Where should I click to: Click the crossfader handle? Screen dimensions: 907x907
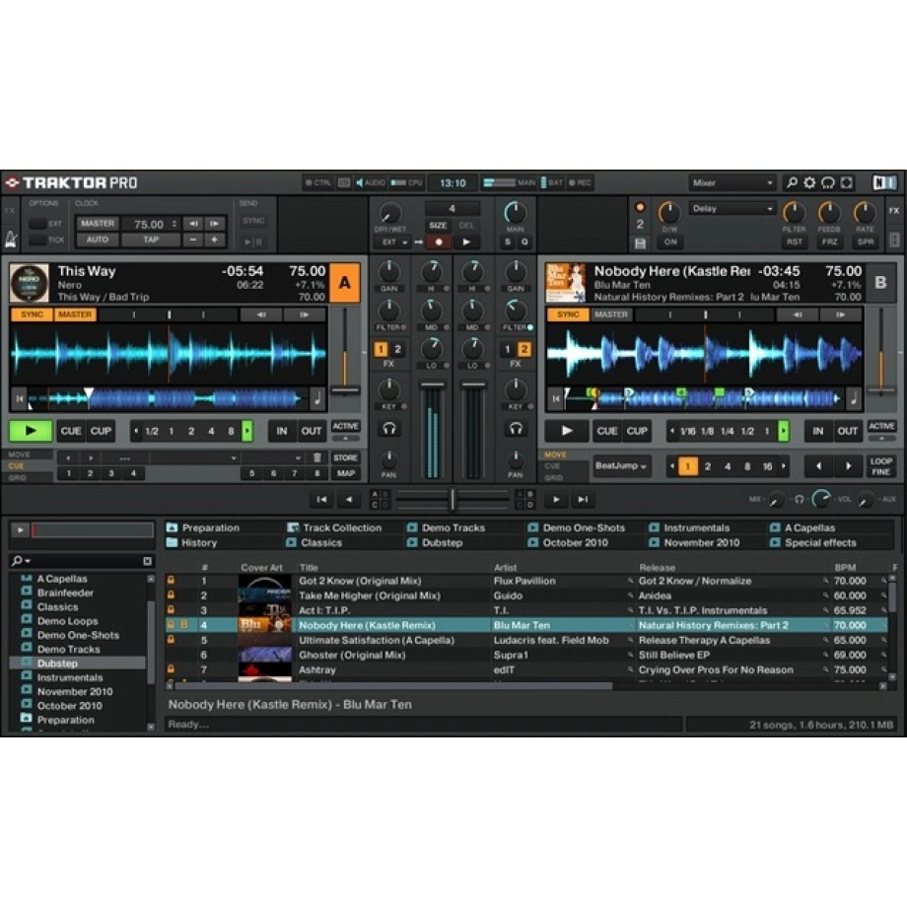click(x=453, y=499)
